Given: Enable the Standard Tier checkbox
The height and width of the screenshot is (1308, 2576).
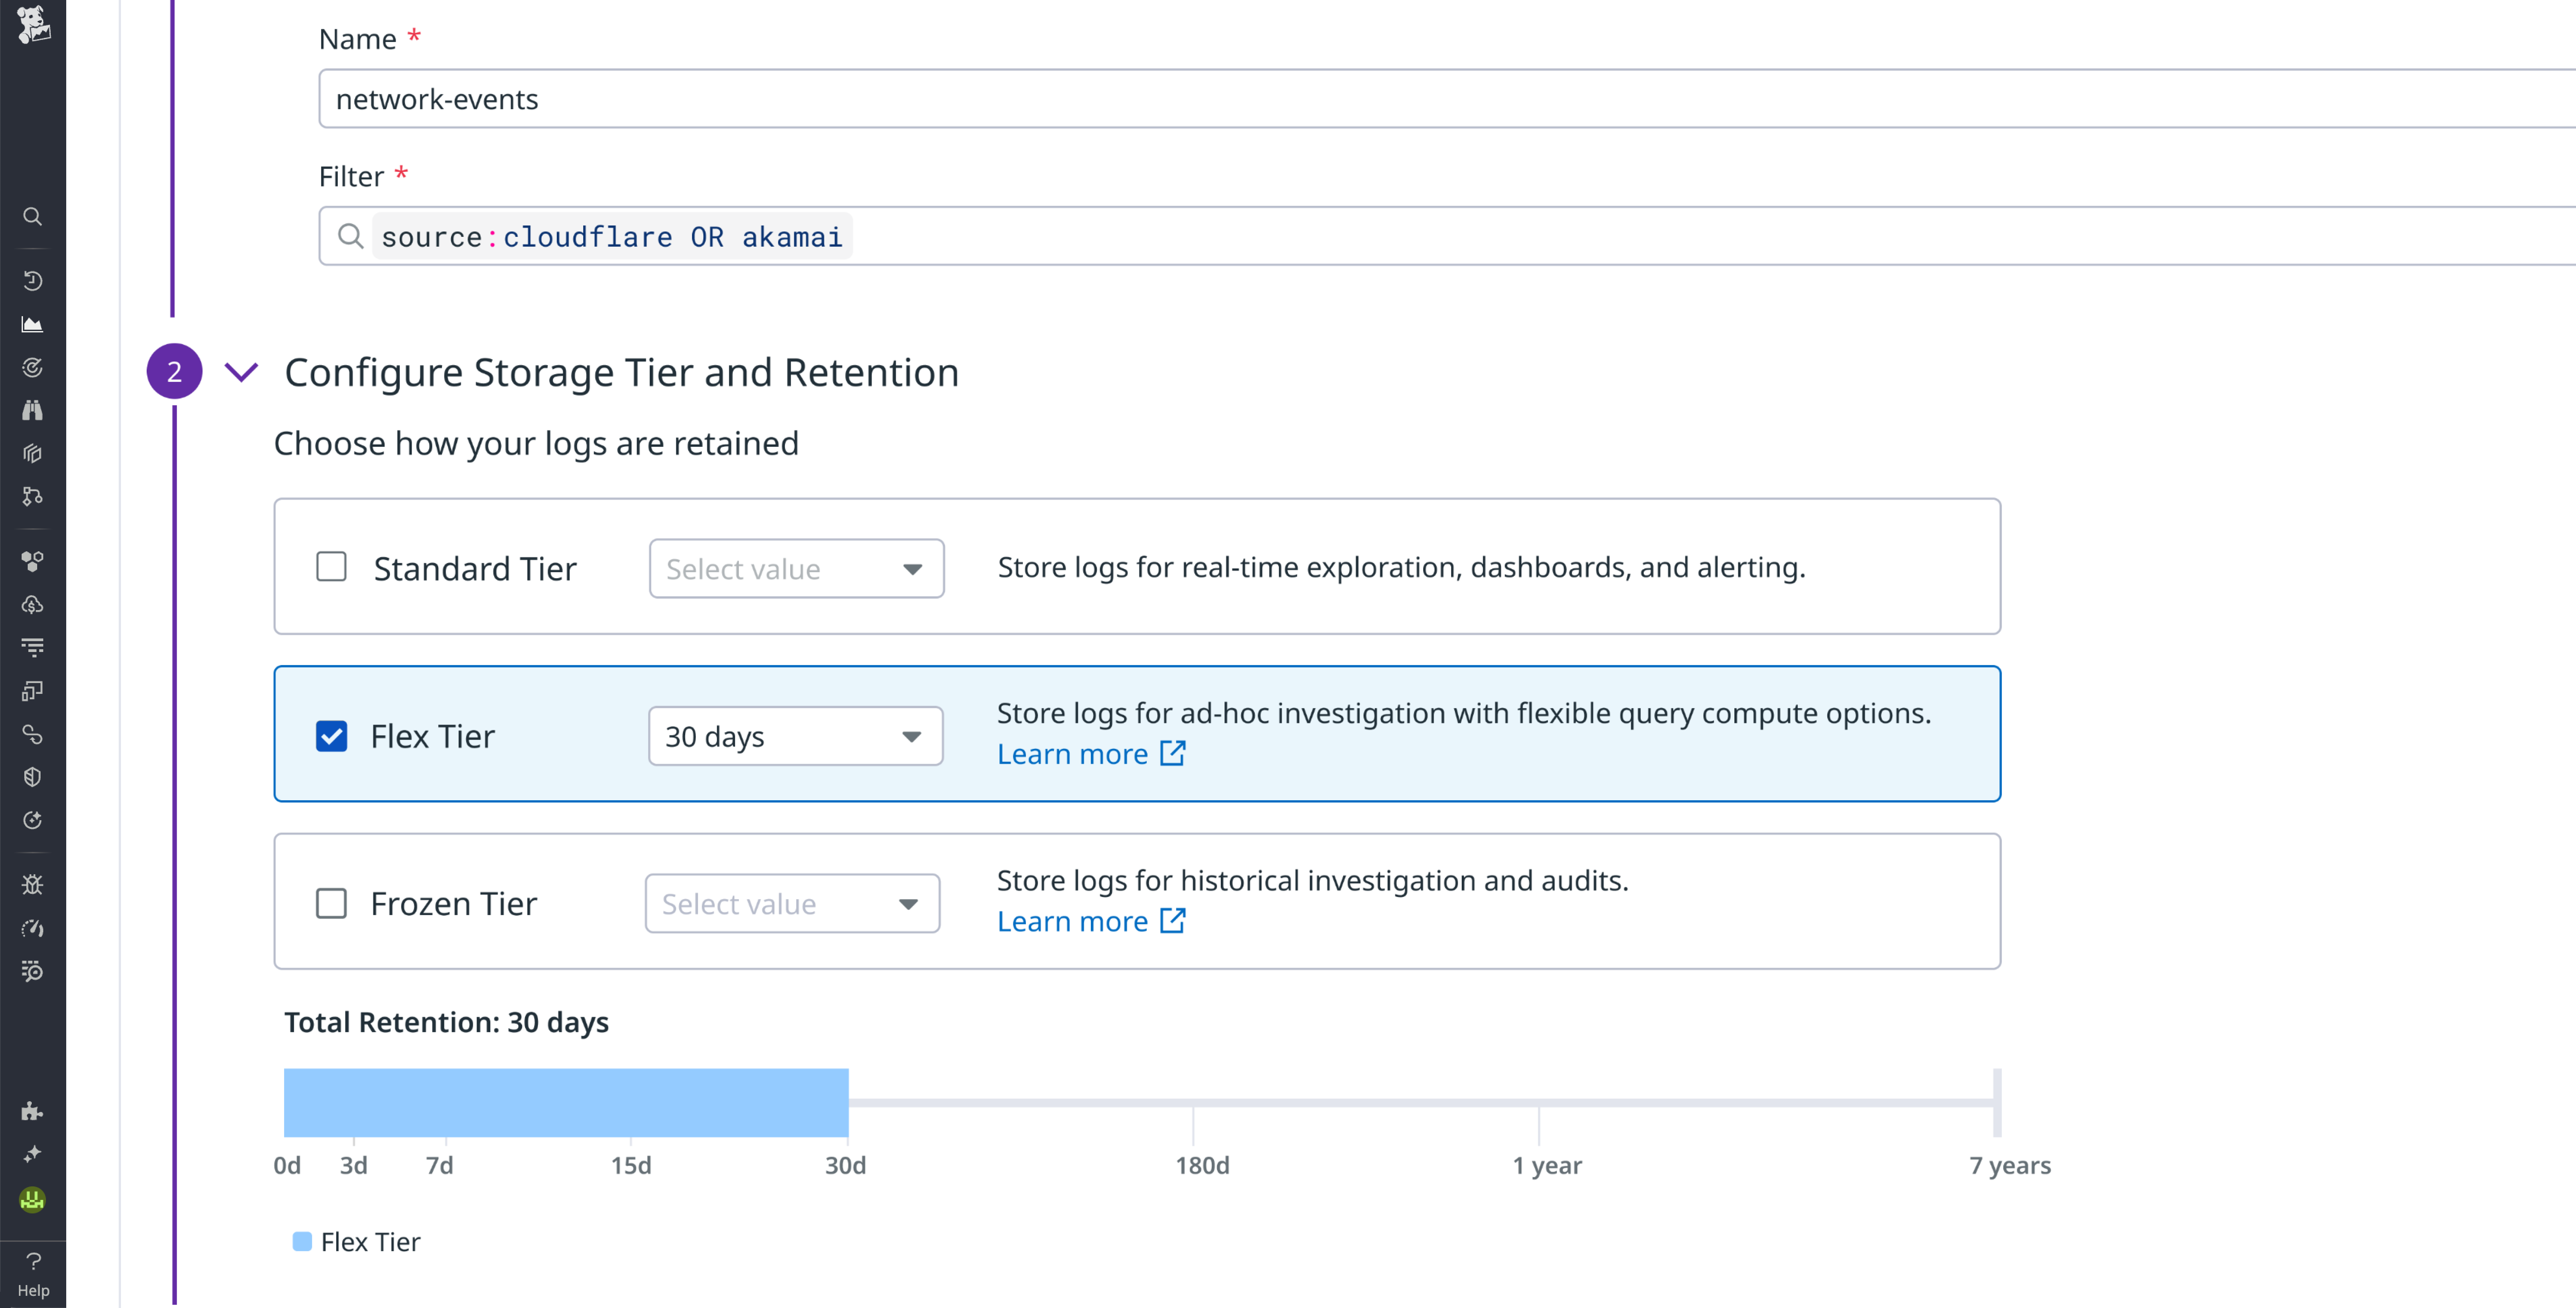Looking at the screenshot, I should click(x=331, y=567).
